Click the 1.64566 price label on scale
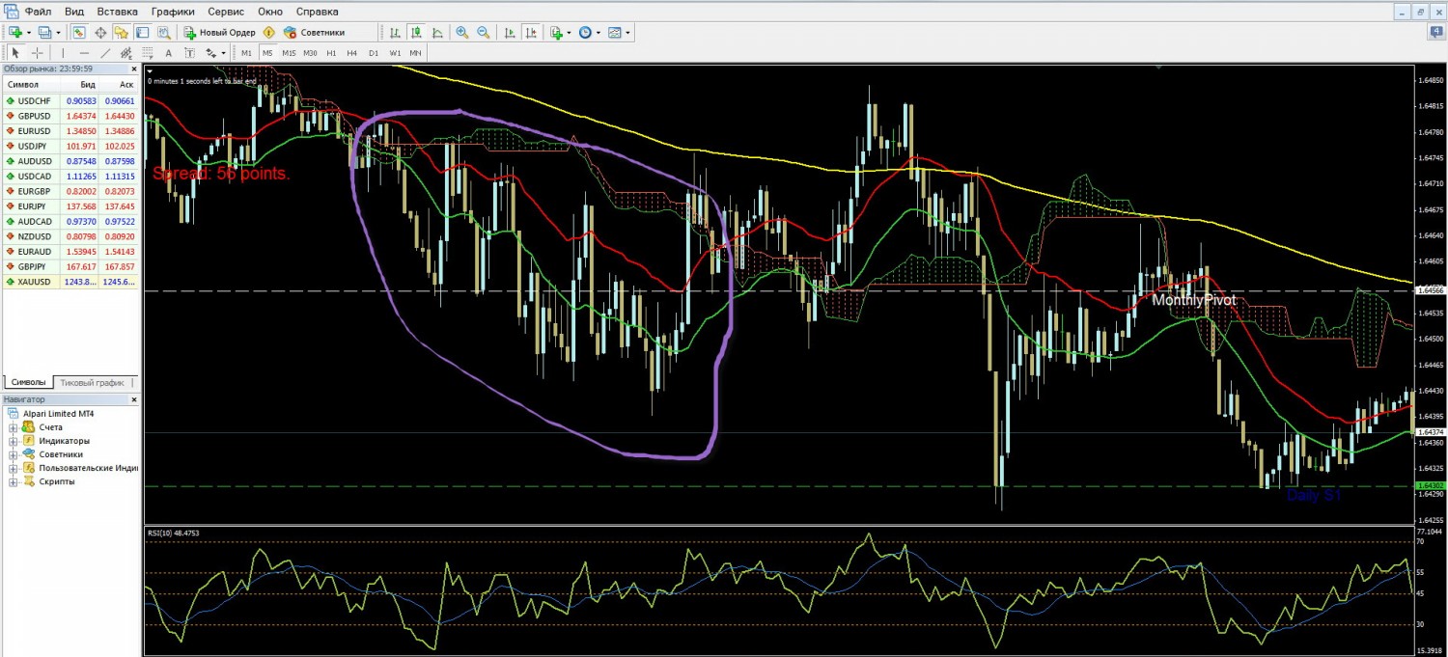 pyautogui.click(x=1432, y=289)
